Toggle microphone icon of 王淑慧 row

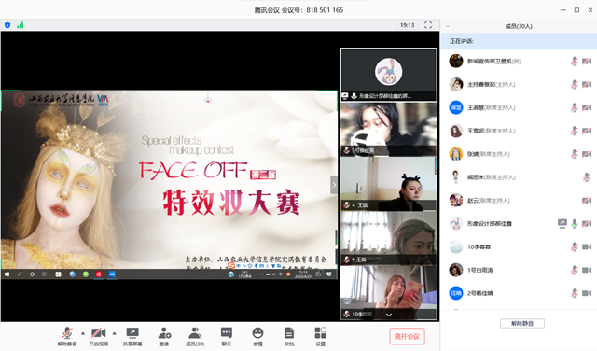click(575, 108)
